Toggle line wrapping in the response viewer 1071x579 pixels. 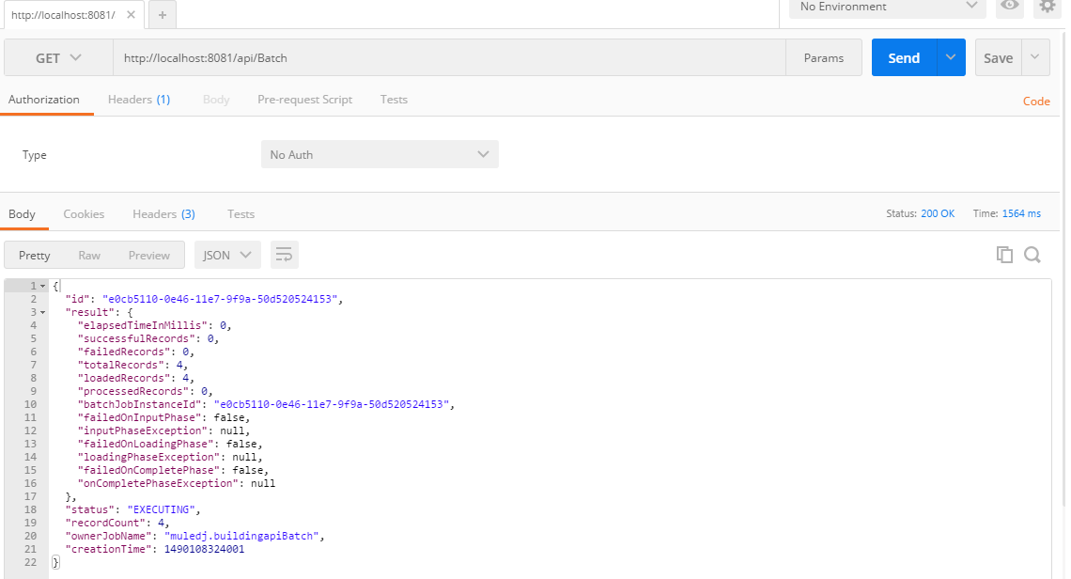(x=284, y=254)
